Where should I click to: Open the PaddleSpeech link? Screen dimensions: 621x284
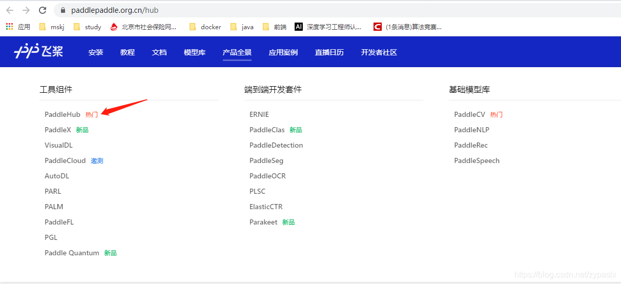tap(477, 160)
